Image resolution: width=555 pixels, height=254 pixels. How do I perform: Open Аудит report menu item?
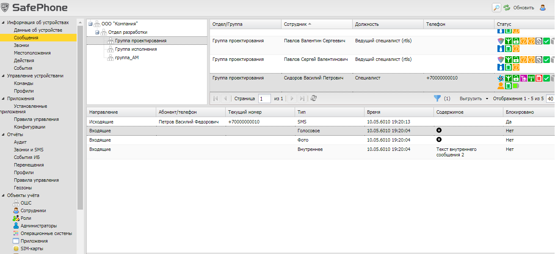tap(20, 142)
